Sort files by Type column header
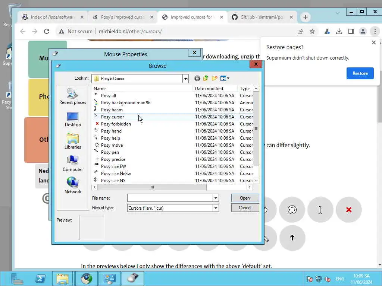The height and width of the screenshot is (286, 382). pos(245,89)
